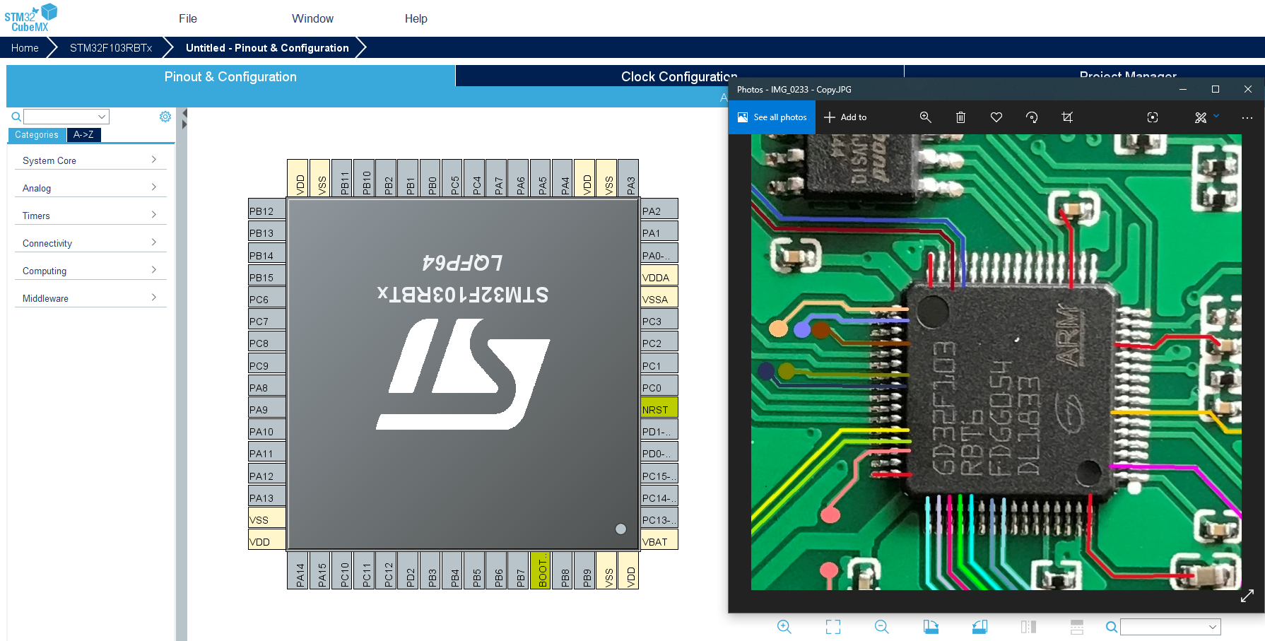Zoom in on the chip pinout view
This screenshot has width=1265, height=641.
tap(784, 627)
